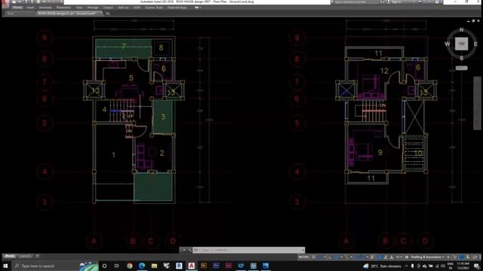Click the workspace switching gear icon

(x=407, y=257)
